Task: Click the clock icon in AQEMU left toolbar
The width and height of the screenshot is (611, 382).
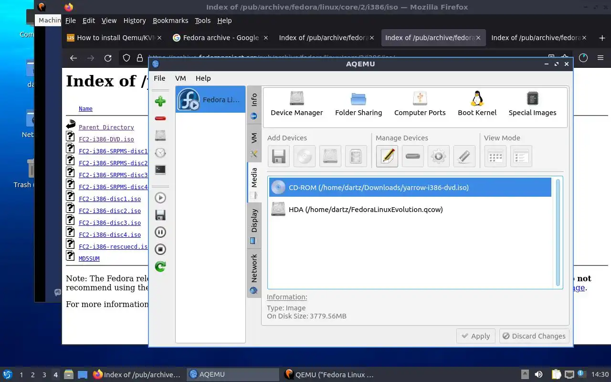Action: [160, 152]
